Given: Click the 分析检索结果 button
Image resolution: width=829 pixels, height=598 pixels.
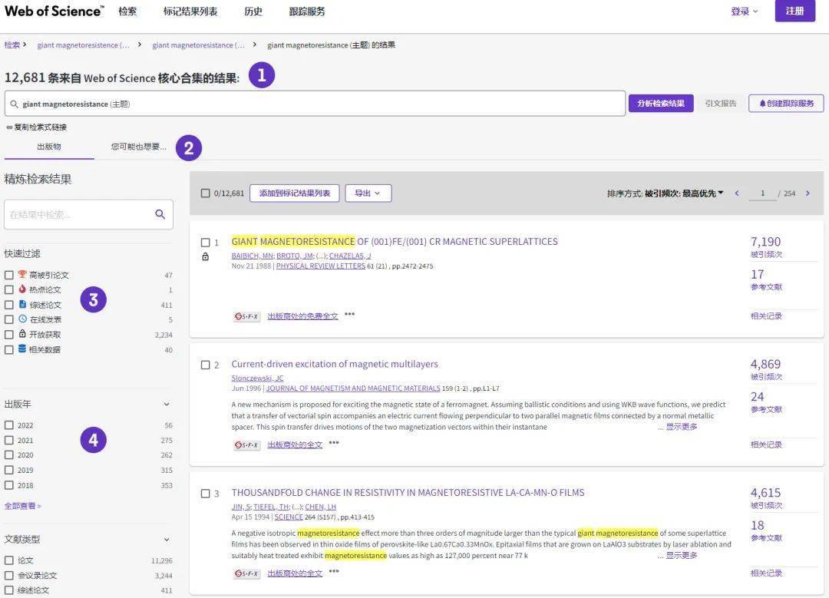Looking at the screenshot, I should (662, 102).
